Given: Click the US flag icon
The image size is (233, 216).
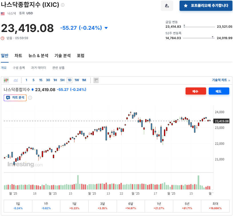Looking at the screenshot, I should pyautogui.click(x=3, y=13).
